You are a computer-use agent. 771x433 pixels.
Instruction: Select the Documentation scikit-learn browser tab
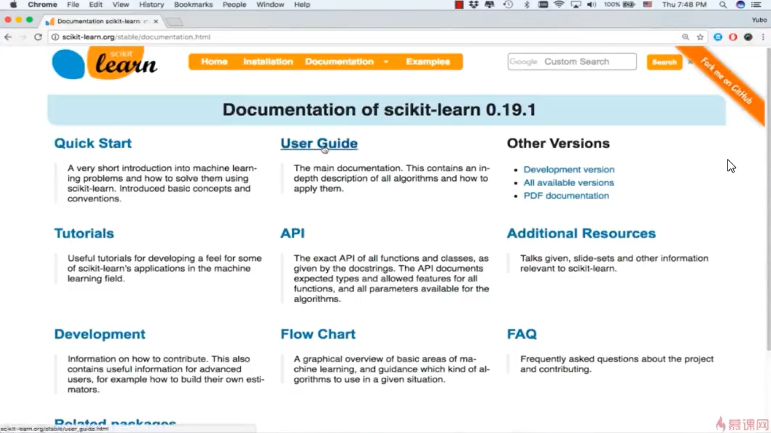[x=102, y=21]
